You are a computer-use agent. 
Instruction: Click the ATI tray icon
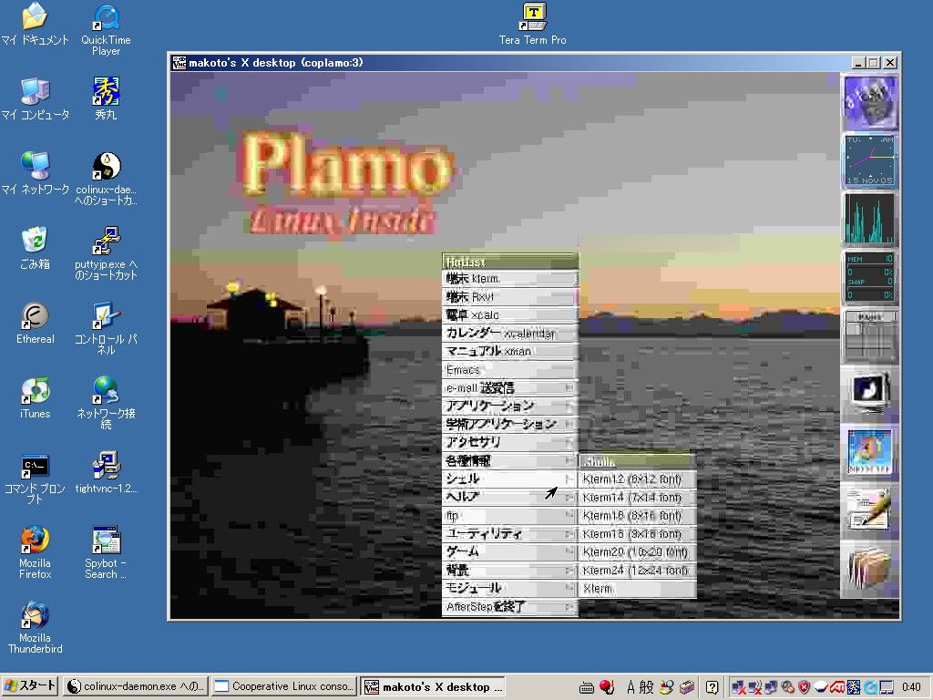pos(837,687)
